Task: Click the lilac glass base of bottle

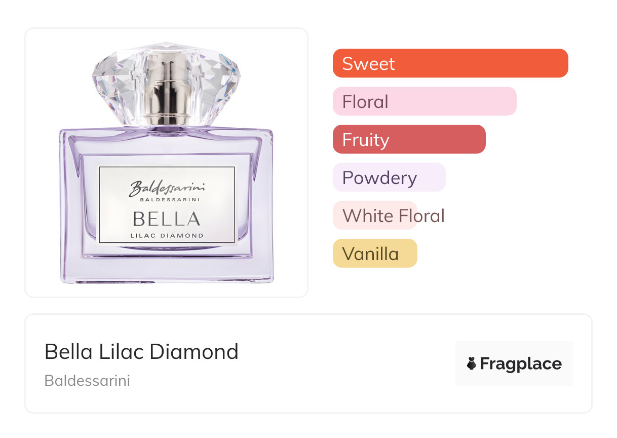Action: (167, 271)
